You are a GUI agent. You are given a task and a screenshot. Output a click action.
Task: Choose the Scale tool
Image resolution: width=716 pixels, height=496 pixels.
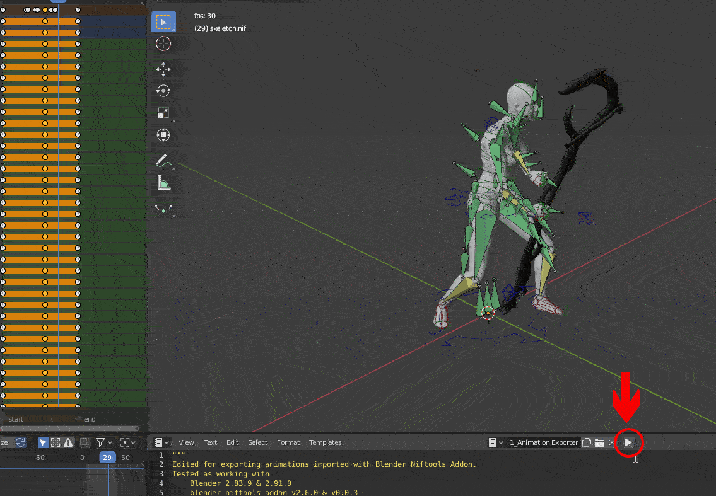(163, 113)
